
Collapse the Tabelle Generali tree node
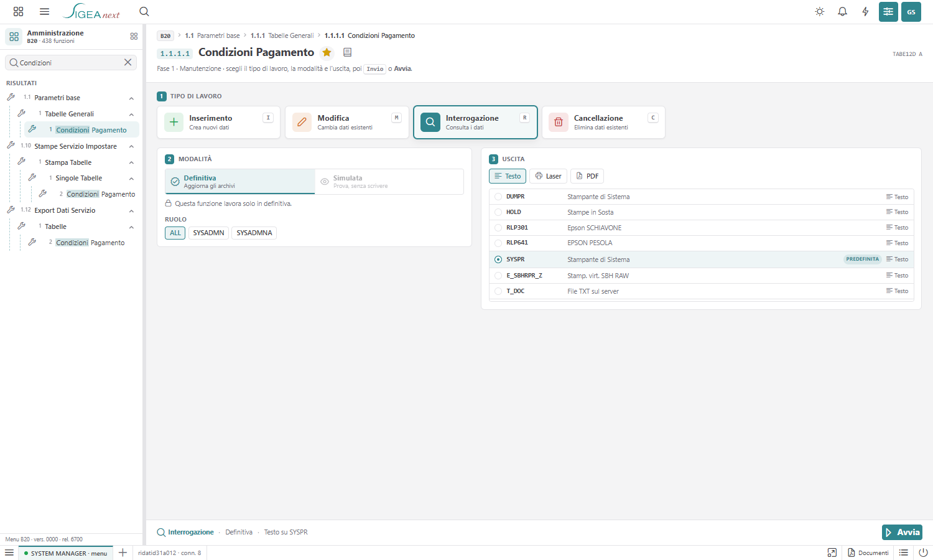pyautogui.click(x=131, y=114)
